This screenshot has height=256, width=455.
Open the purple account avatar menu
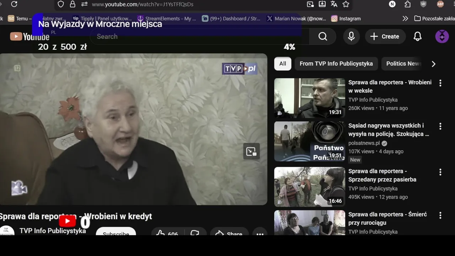click(x=442, y=36)
